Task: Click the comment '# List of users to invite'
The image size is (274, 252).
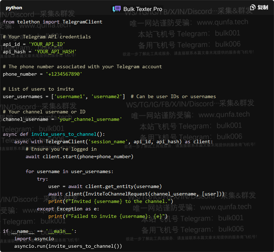Action: coord(38,89)
